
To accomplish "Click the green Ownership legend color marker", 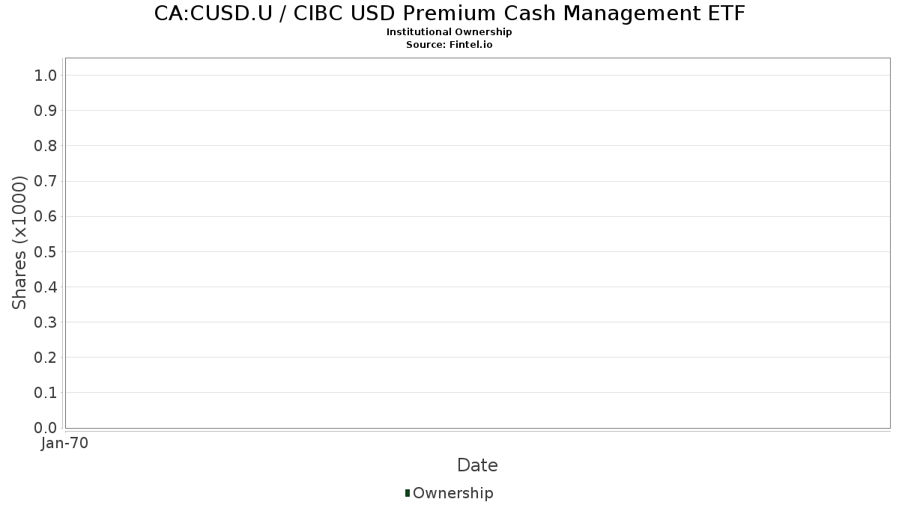I will point(408,493).
